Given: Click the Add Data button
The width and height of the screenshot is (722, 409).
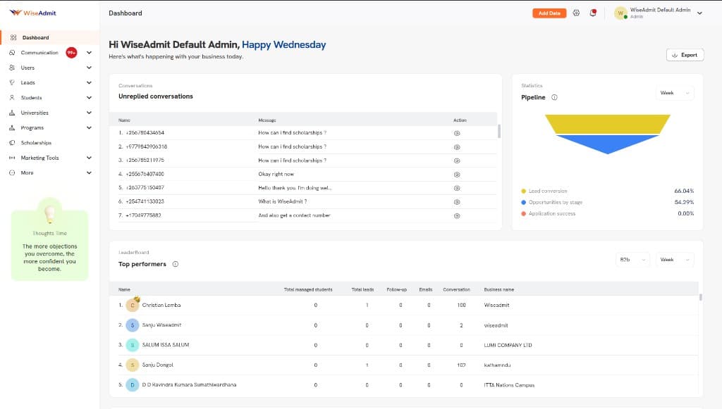Looking at the screenshot, I should 549,13.
